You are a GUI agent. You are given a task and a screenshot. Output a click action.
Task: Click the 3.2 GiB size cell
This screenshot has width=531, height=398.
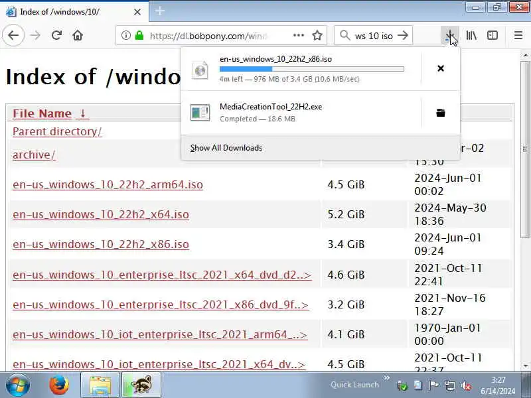[x=346, y=304]
